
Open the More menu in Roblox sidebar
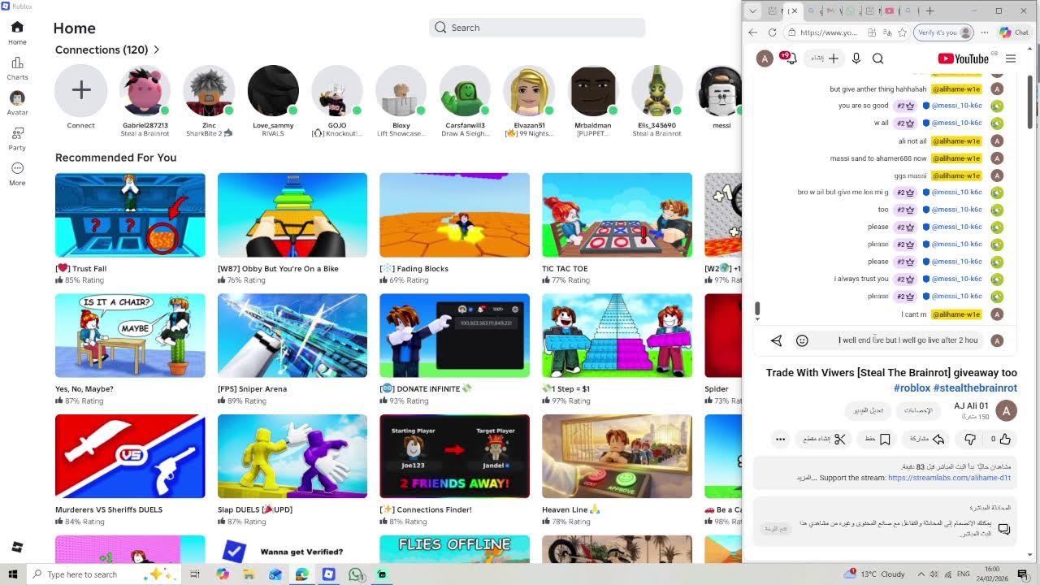click(17, 174)
